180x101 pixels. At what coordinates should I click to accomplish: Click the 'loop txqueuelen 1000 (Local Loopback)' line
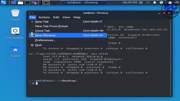point(78,62)
